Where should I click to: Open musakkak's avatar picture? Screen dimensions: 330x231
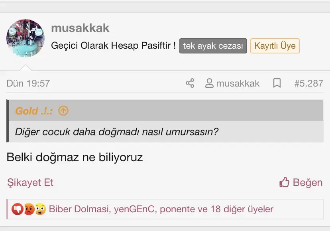coord(26,38)
